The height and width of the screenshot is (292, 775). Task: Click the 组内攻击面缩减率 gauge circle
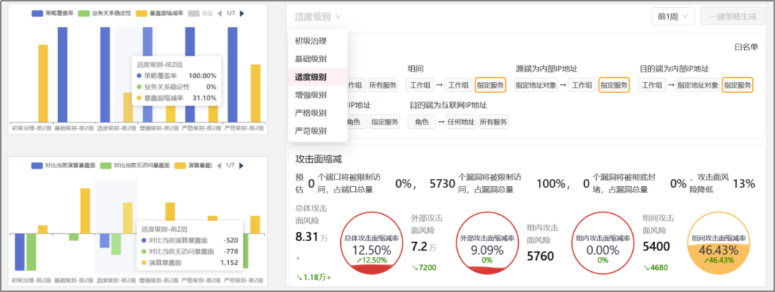(603, 243)
